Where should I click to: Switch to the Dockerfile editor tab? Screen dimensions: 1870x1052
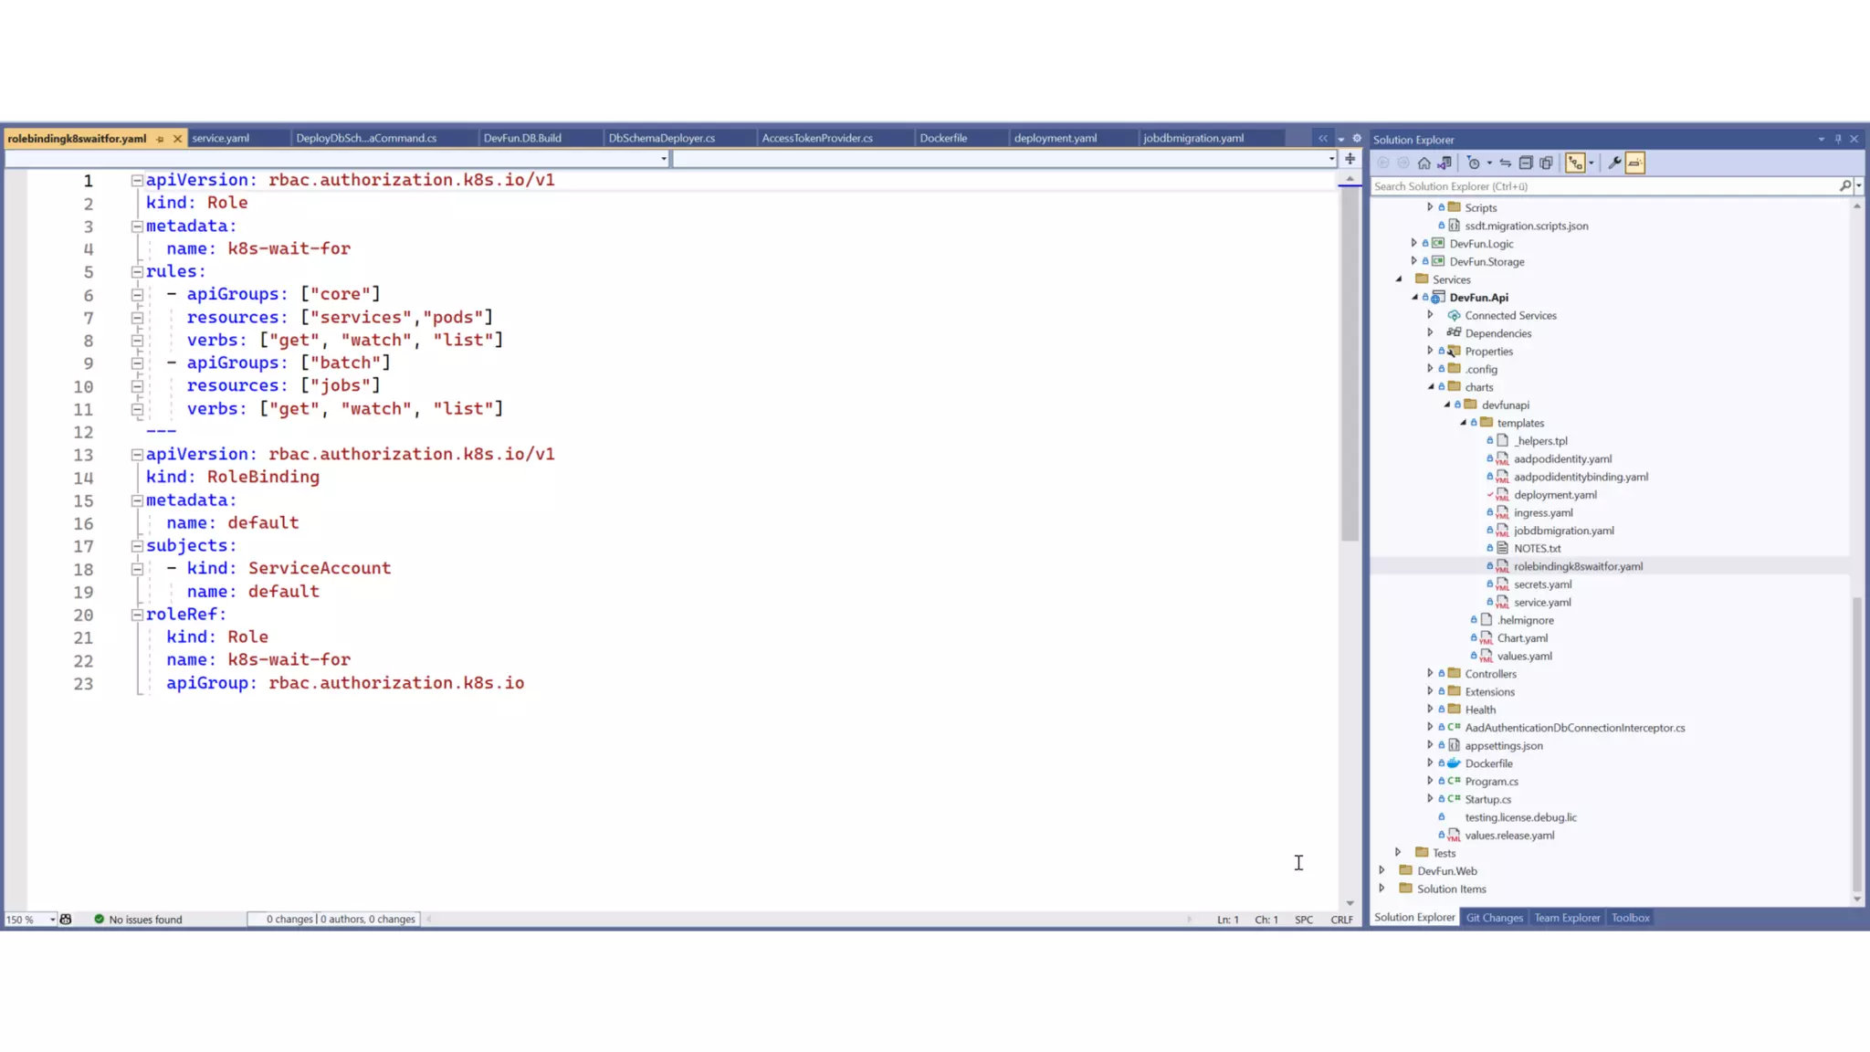(943, 138)
